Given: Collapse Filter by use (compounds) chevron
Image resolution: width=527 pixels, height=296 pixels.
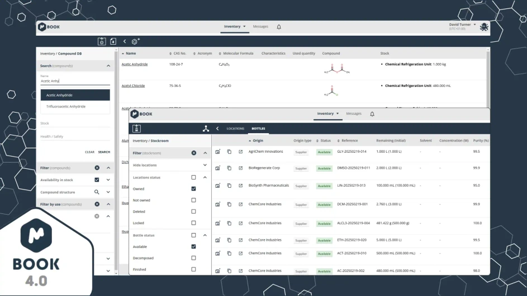Looking at the screenshot, I should coord(108,204).
